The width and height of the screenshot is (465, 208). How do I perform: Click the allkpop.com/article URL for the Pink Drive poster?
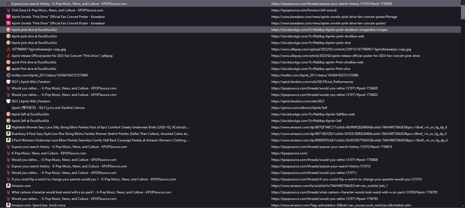pos(346,56)
